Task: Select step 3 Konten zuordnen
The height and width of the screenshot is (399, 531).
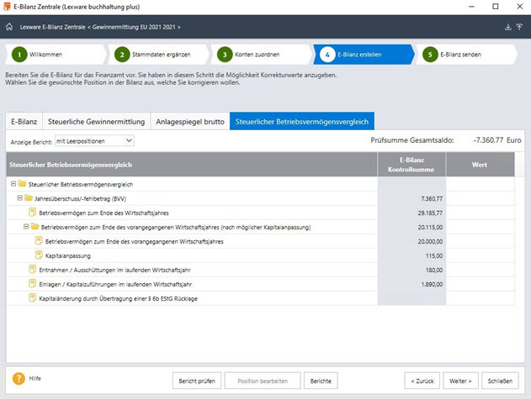Action: [259, 55]
